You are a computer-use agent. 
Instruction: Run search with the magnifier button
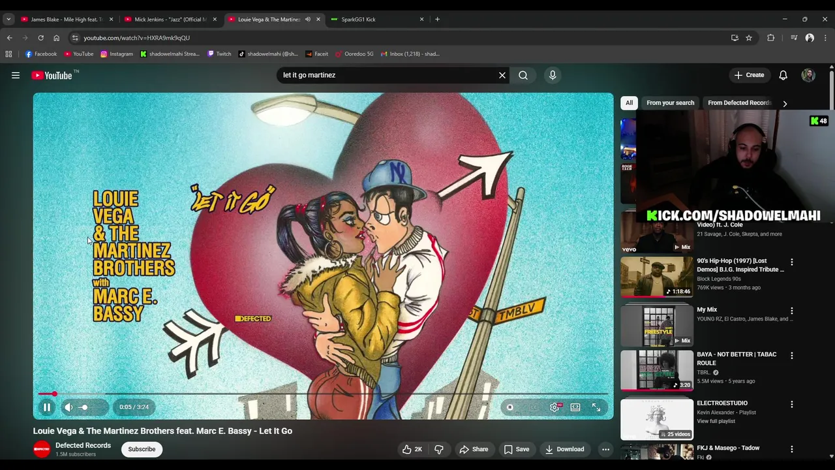point(523,75)
